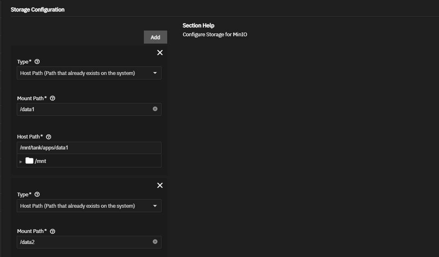Click the /data2 Mount Path input field

click(84, 242)
